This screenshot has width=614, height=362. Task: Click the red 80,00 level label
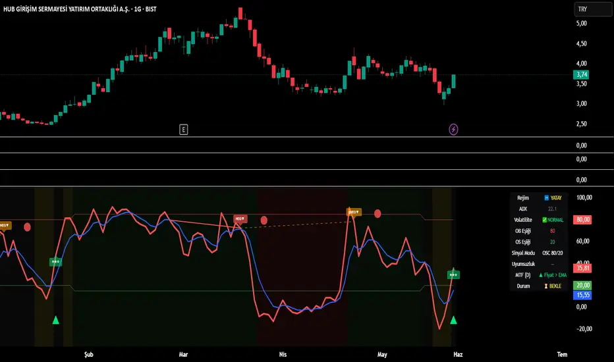tap(582, 220)
